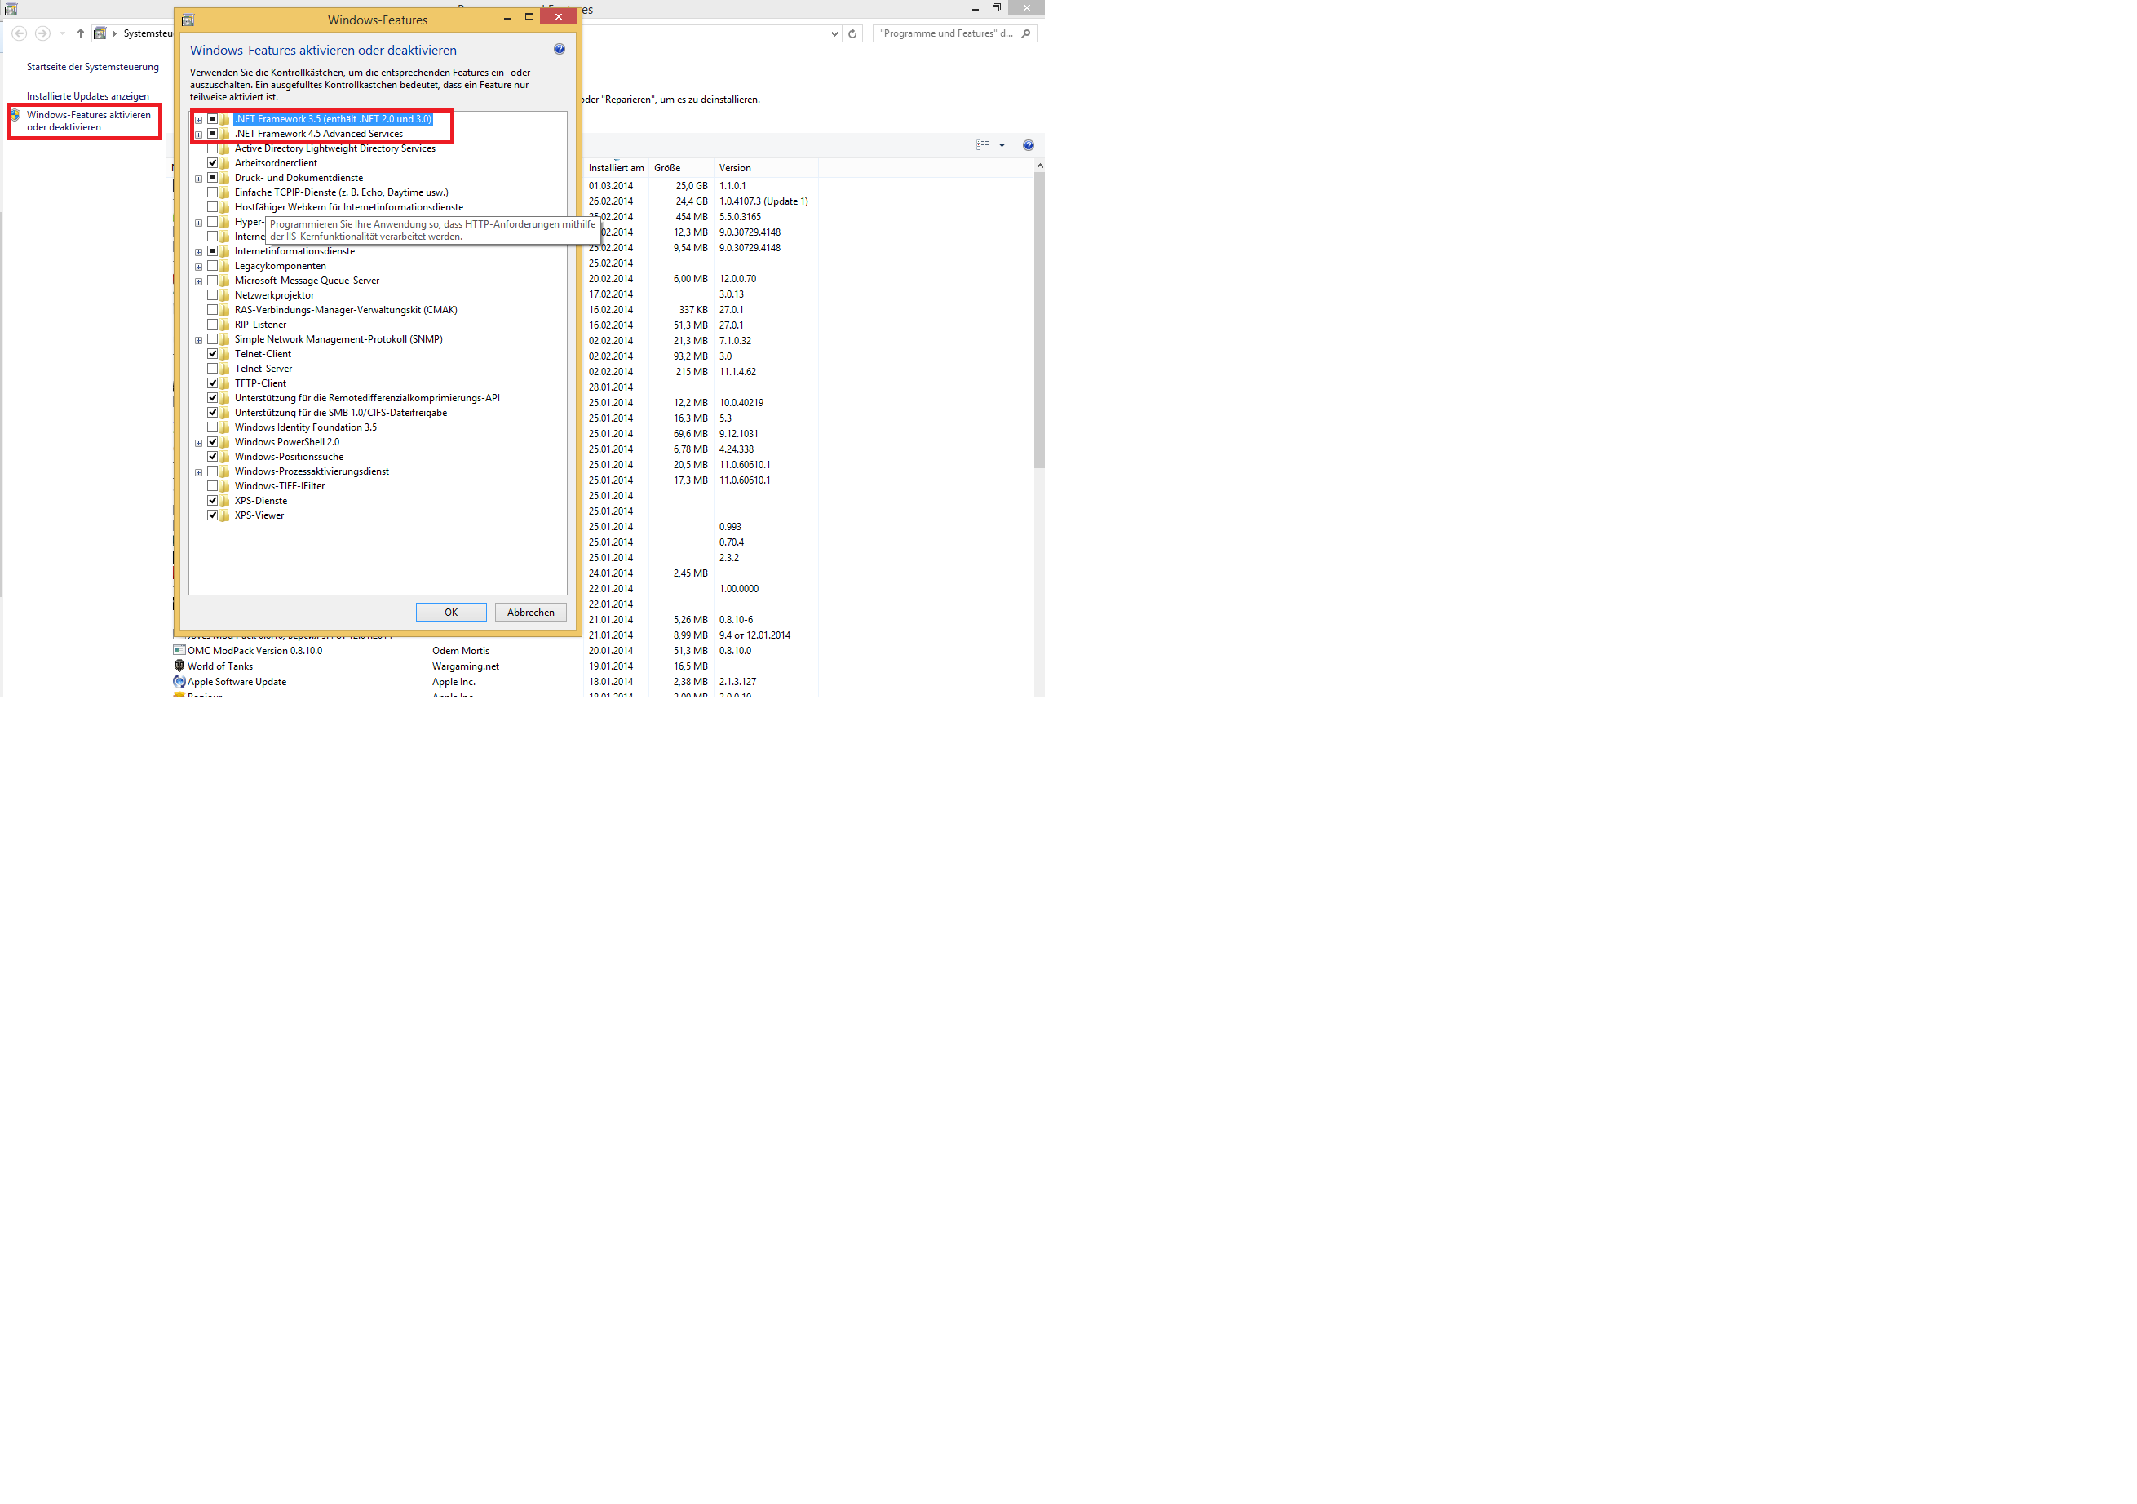Open the view options dropdown arrow
The width and height of the screenshot is (2137, 1504).
[x=1002, y=145]
